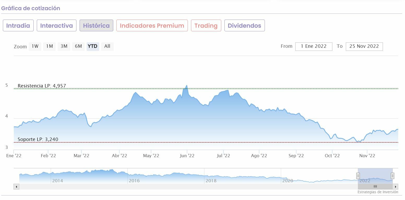Show All historical data zoom
405x200 pixels.
107,46
